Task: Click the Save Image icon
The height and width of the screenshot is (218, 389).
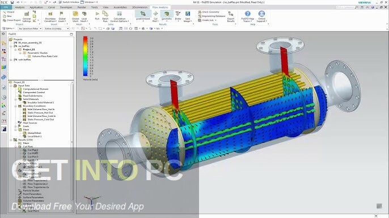Action: tap(188, 14)
